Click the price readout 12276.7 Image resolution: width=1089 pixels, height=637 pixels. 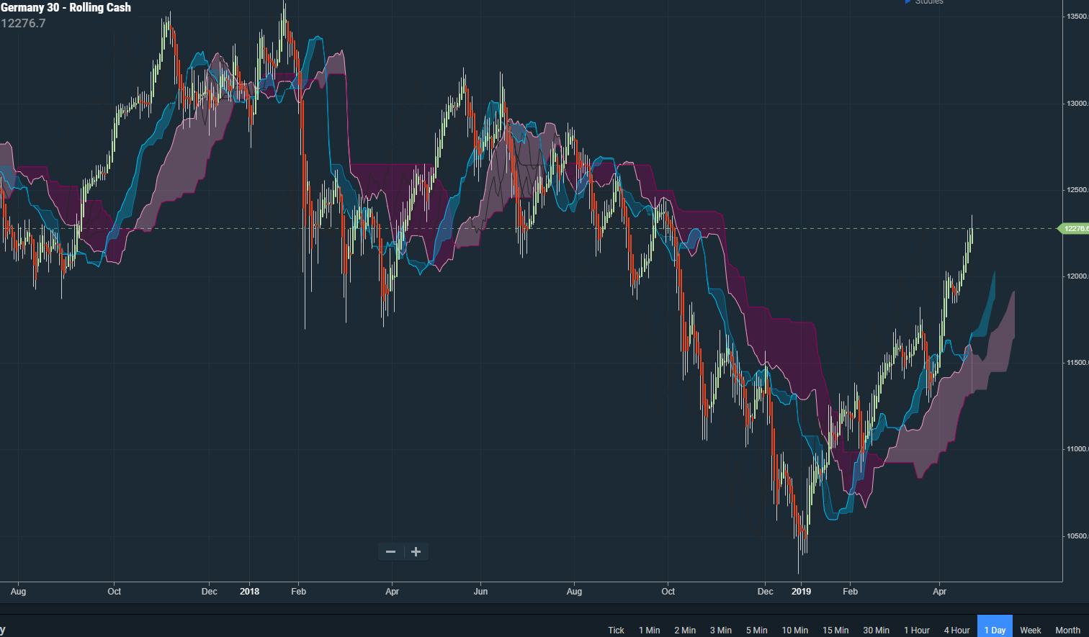pos(22,23)
